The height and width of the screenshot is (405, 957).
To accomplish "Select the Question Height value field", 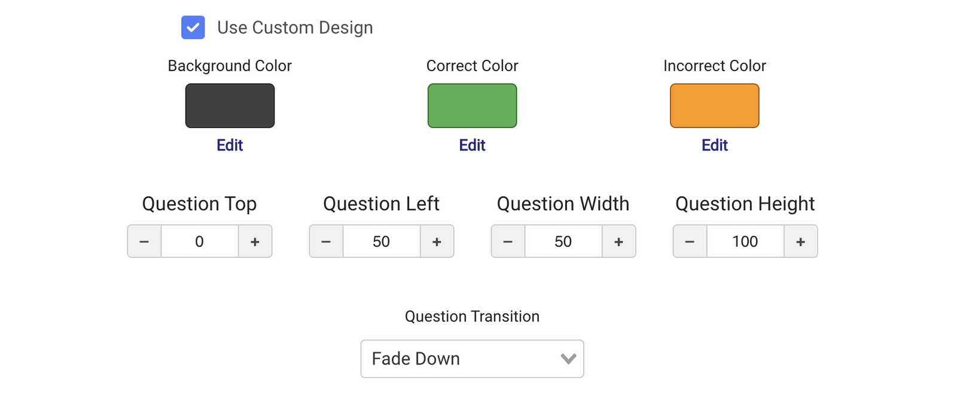I will coord(745,242).
